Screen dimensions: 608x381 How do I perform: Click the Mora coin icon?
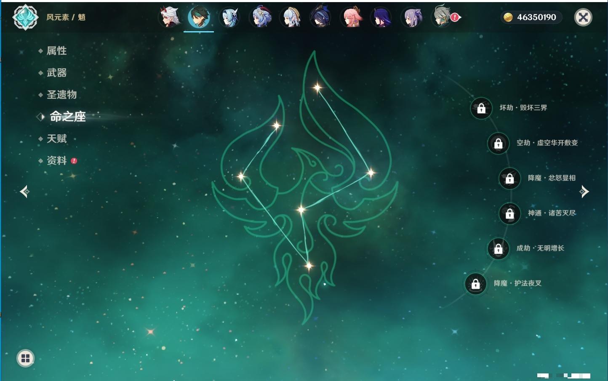(508, 17)
